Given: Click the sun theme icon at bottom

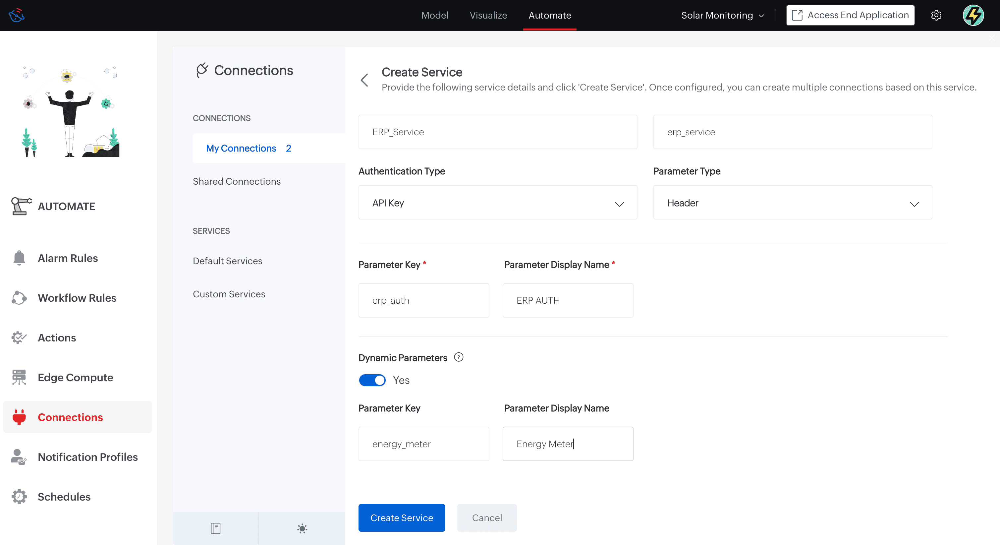Looking at the screenshot, I should click(302, 528).
